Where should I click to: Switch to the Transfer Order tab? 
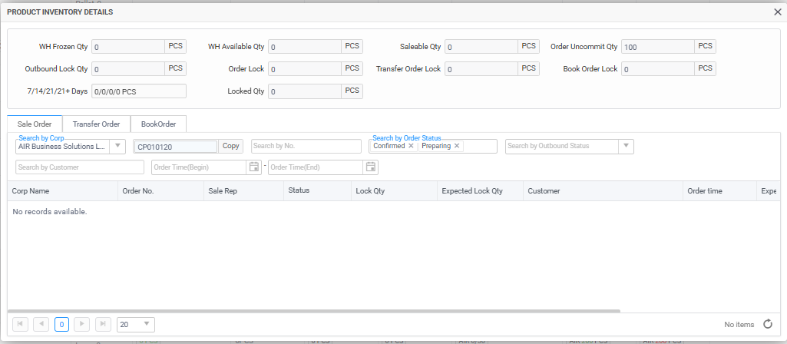[x=96, y=124]
